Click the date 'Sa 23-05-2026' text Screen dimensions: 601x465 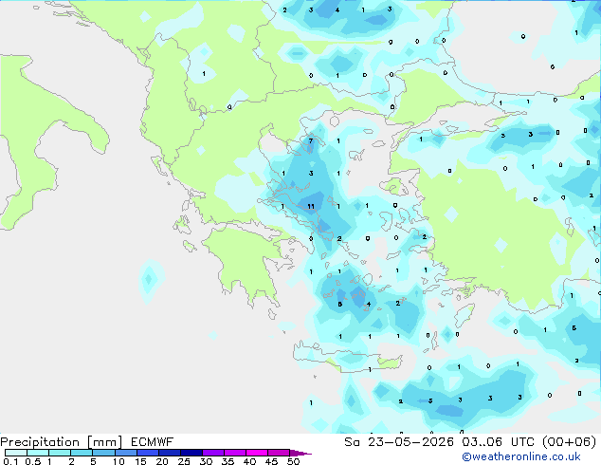[x=399, y=442]
